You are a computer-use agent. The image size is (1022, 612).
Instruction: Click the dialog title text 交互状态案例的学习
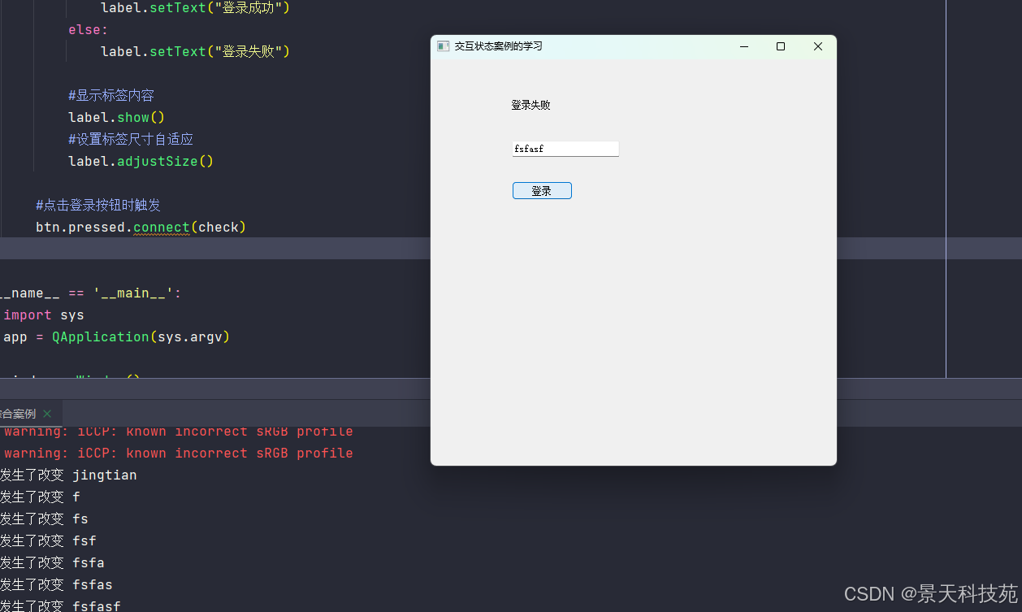click(498, 46)
